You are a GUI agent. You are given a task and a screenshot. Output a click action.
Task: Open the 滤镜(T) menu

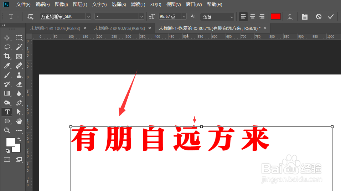[x=138, y=4]
